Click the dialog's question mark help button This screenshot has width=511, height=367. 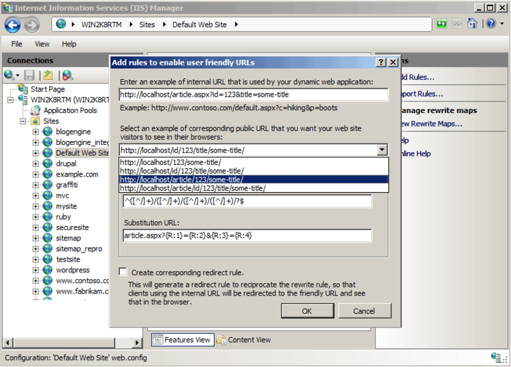[x=382, y=63]
